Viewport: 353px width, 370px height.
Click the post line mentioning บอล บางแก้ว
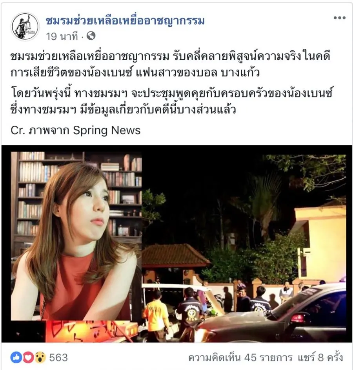[x=135, y=73]
